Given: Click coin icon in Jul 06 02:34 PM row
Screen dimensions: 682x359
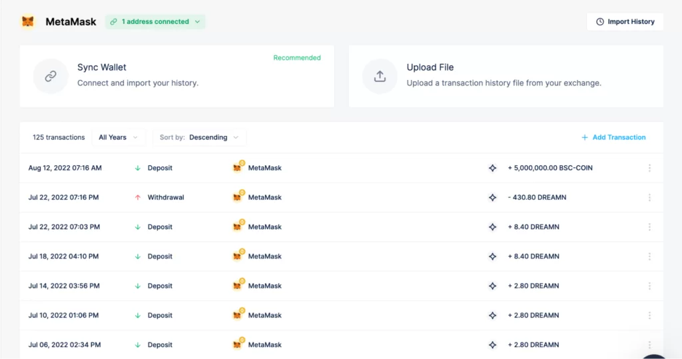Looking at the screenshot, I should [x=492, y=345].
